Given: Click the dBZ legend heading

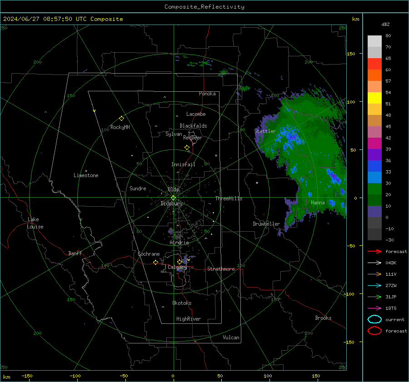Looking at the screenshot, I should click(x=385, y=24).
